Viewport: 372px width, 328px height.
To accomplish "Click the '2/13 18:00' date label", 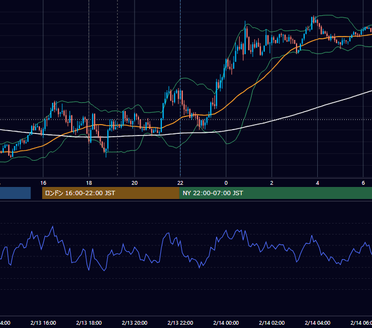I will [x=89, y=323].
